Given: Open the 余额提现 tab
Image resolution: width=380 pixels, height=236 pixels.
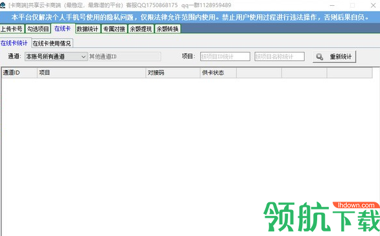Looking at the screenshot, I should 141,29.
